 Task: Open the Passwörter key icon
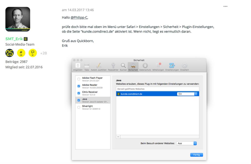113,66
